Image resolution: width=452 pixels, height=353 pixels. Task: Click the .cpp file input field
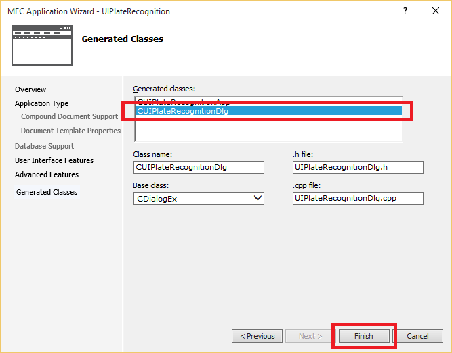(358, 198)
